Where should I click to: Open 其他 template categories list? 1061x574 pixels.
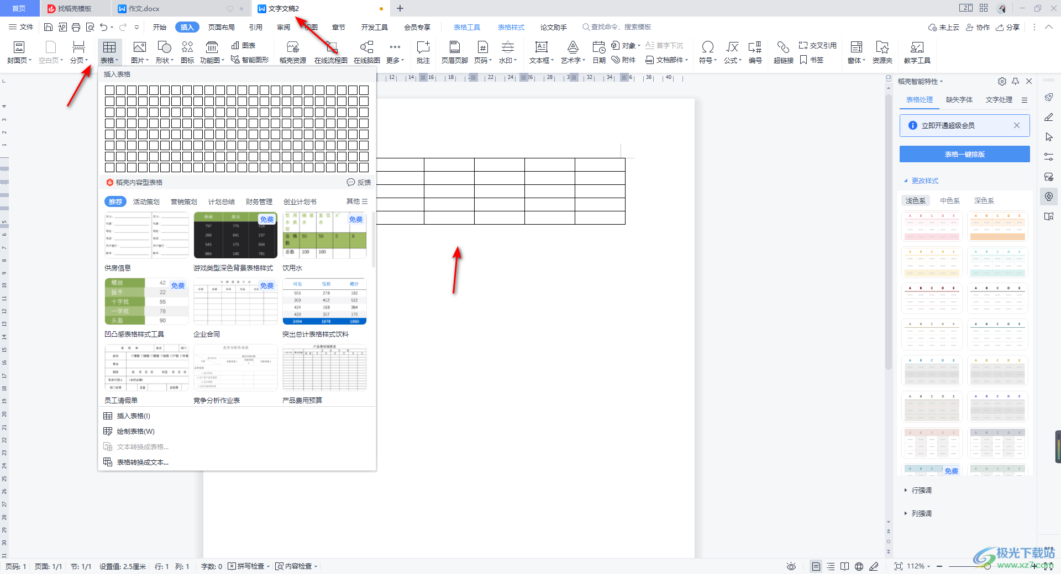[356, 201]
